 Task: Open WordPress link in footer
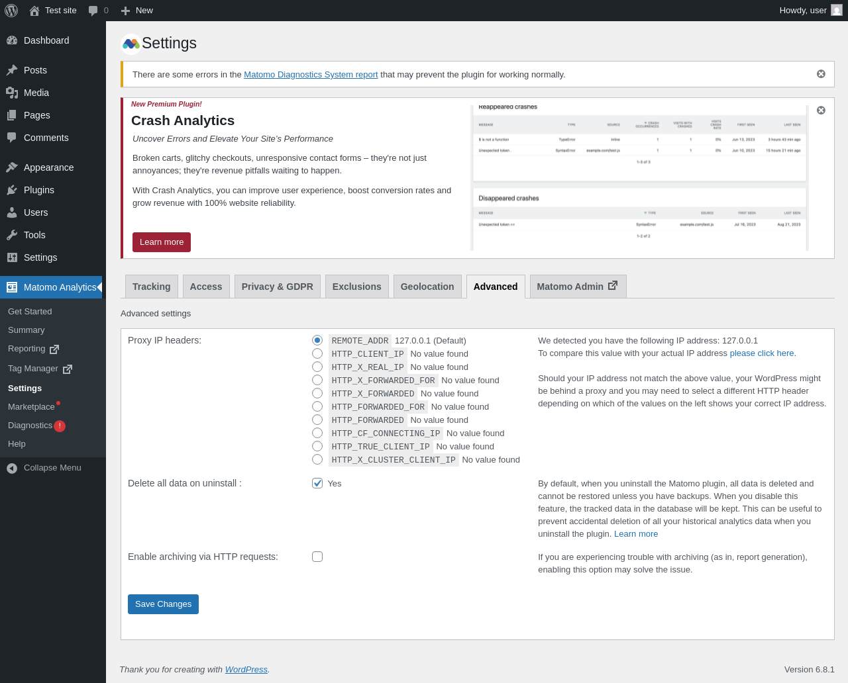(x=246, y=670)
